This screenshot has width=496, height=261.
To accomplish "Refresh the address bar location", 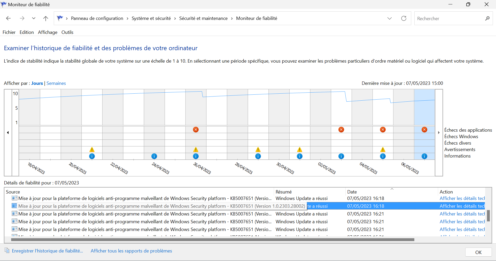I will click(x=404, y=18).
